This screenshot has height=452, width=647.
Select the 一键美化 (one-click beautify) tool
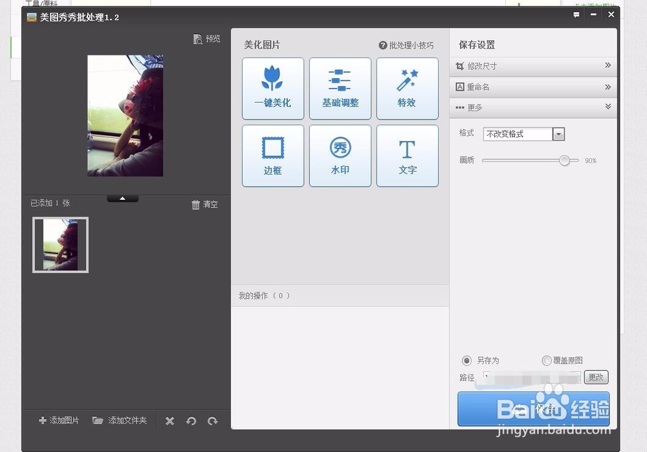coord(272,89)
